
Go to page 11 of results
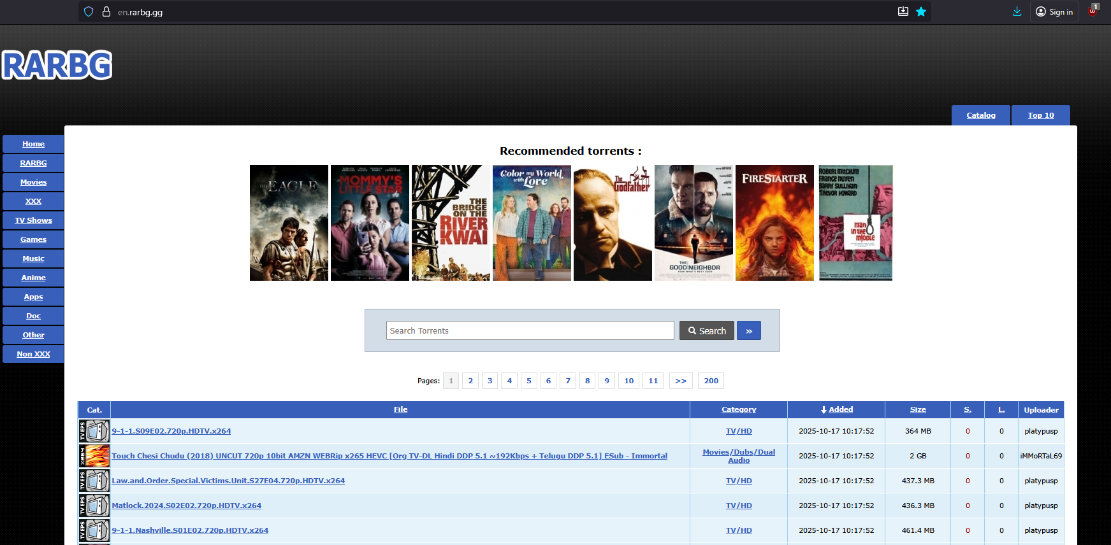653,381
